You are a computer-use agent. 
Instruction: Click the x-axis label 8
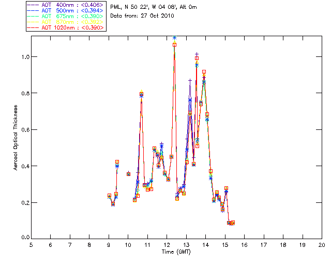(89, 245)
